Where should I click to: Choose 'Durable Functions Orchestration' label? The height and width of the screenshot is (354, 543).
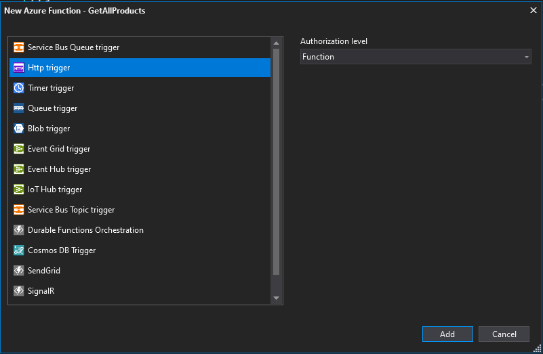(85, 230)
